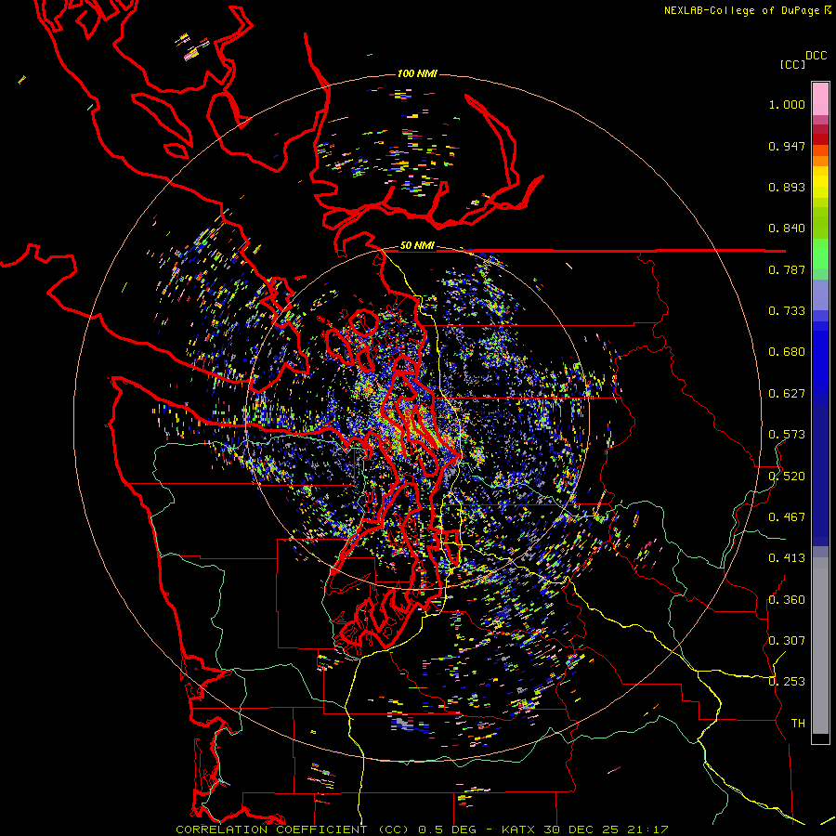The image size is (836, 836).
Task: Click the 0.413 legend value
Action: (x=787, y=558)
